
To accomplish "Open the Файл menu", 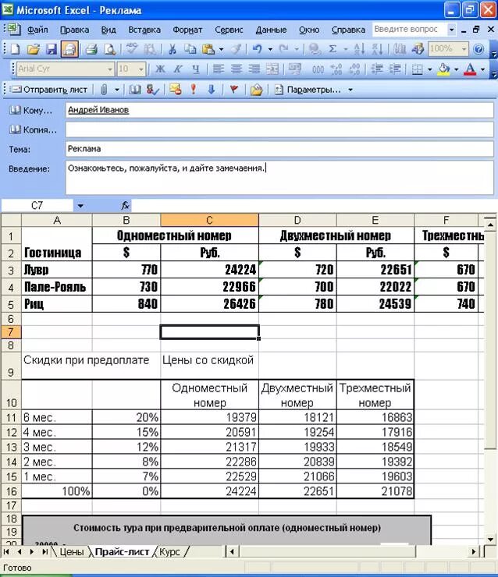I will click(37, 30).
